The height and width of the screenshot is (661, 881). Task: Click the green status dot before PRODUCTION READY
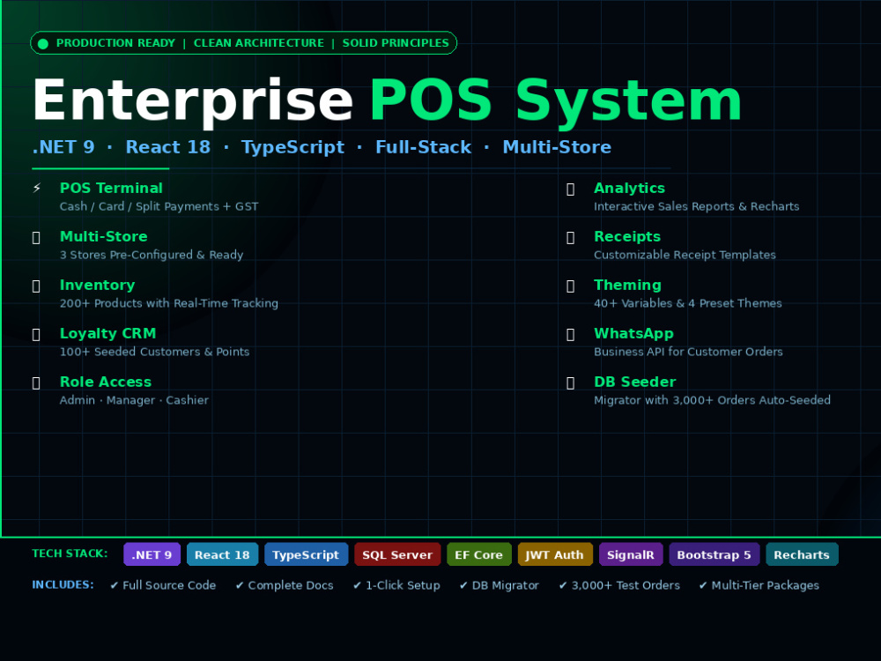coord(42,43)
